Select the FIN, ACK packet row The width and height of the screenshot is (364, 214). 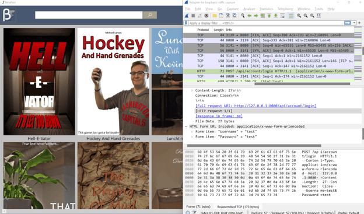[x=268, y=36]
